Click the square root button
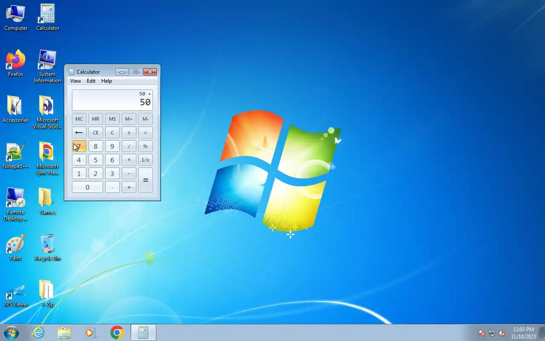The height and width of the screenshot is (341, 545). (x=145, y=133)
